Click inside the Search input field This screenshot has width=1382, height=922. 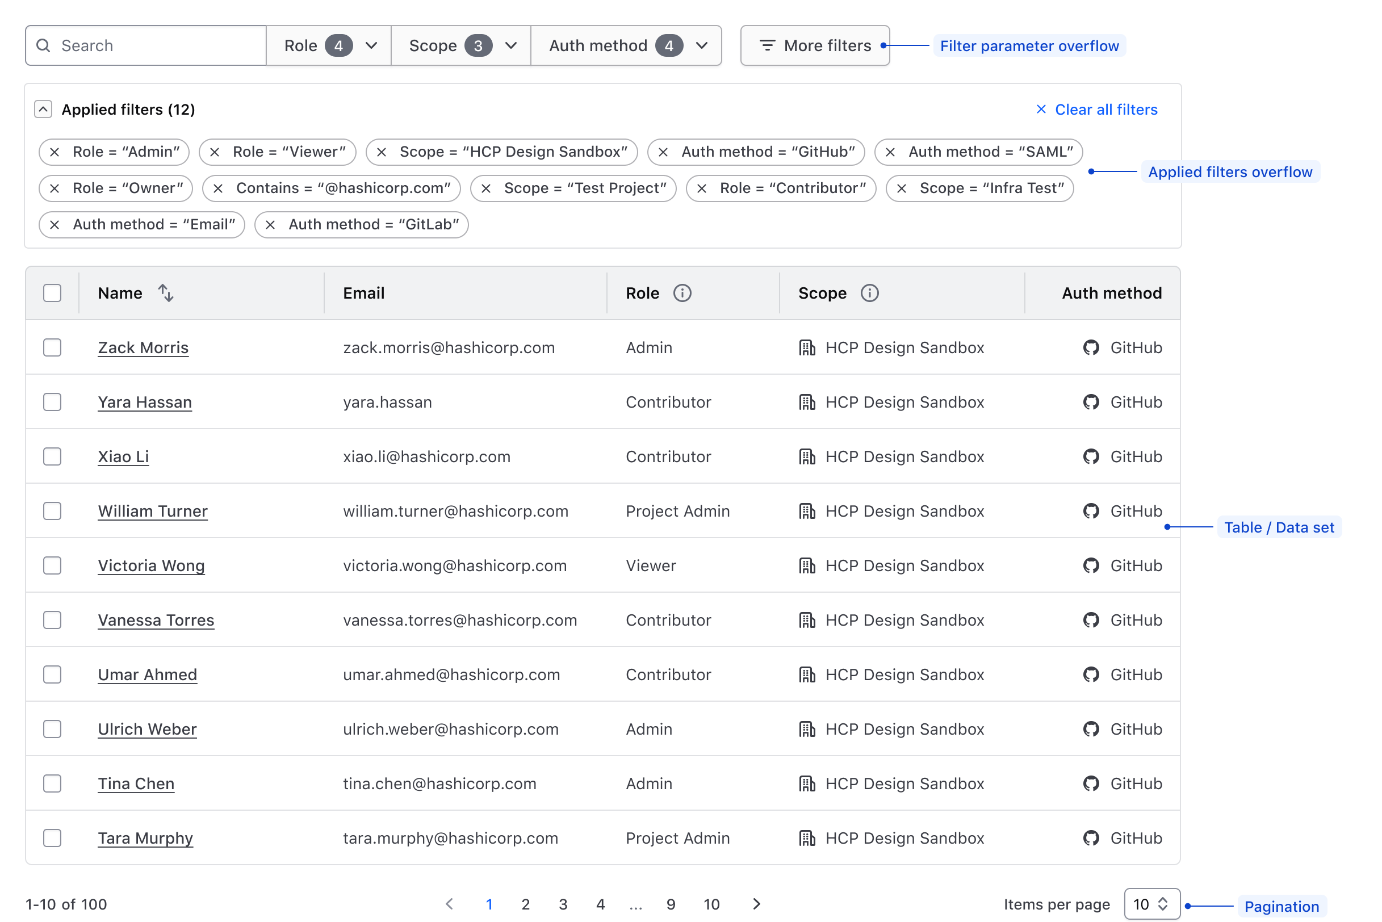pyautogui.click(x=147, y=45)
